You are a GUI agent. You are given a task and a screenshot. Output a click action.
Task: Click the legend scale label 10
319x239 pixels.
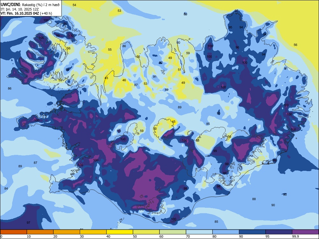click(x=29, y=236)
